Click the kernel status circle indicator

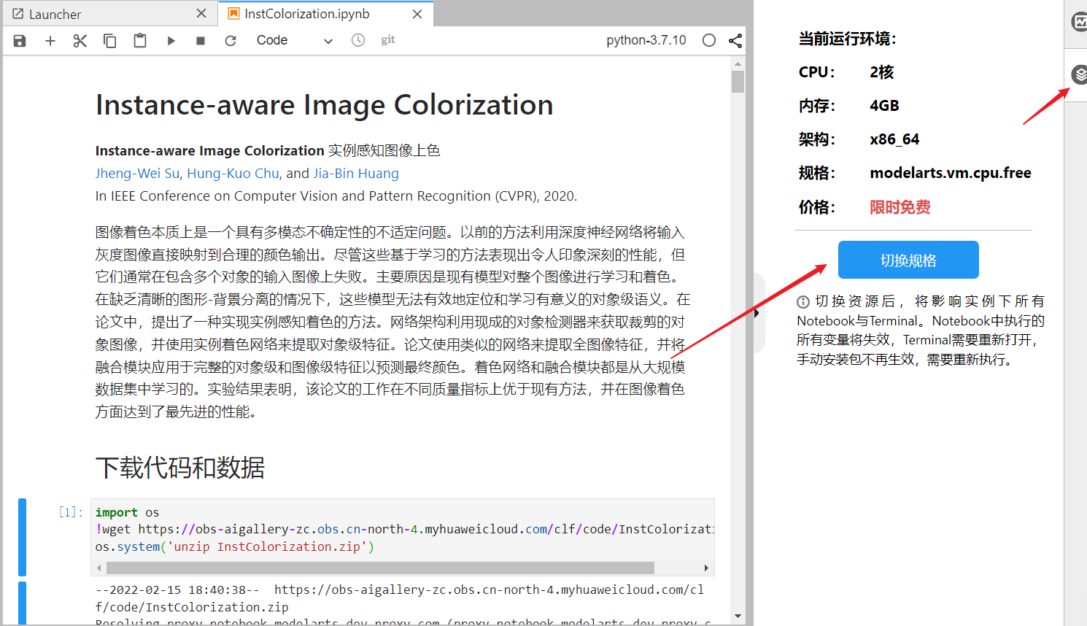709,40
